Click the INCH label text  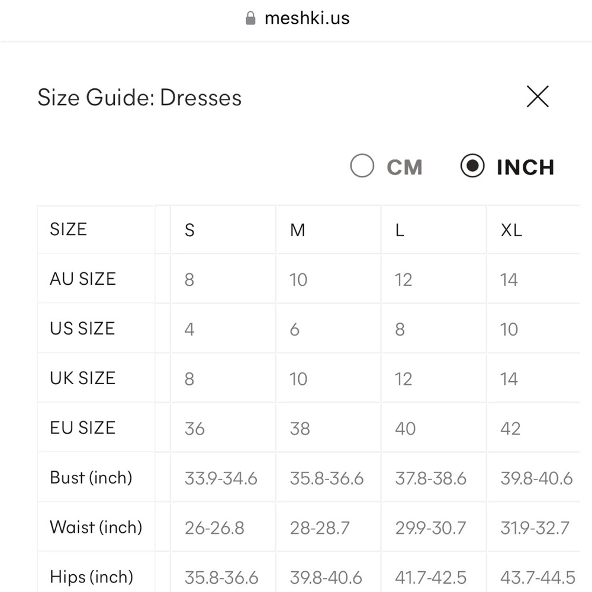tap(525, 168)
